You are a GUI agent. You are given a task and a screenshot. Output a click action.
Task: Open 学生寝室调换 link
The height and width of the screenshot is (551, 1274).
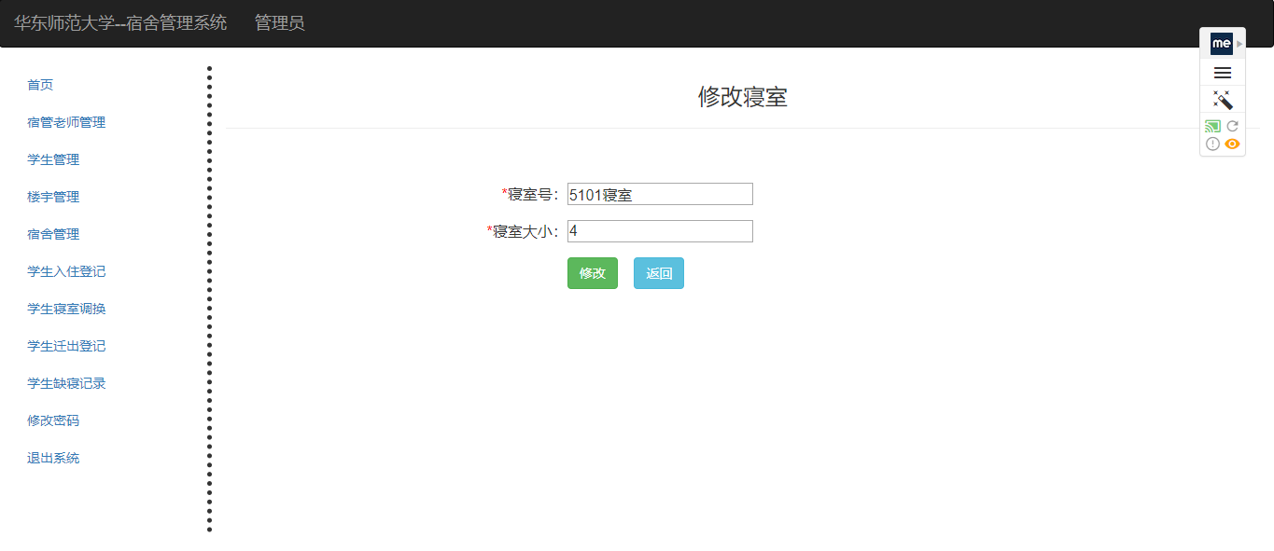[x=66, y=309]
